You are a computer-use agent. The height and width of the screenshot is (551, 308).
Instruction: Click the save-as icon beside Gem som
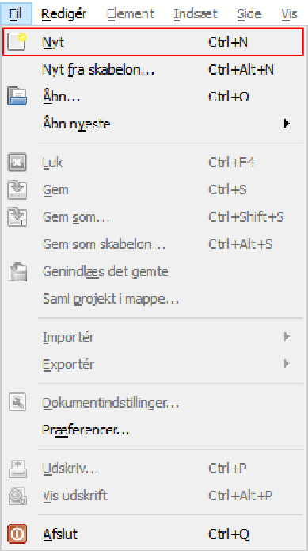17,217
